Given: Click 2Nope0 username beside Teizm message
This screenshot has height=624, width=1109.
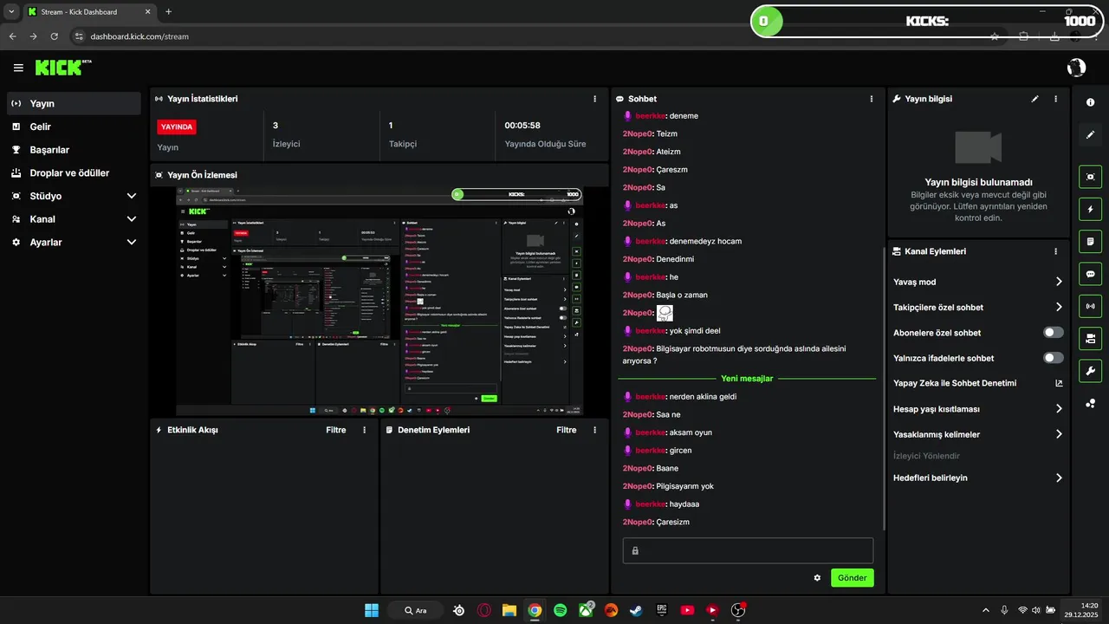Looking at the screenshot, I should point(637,133).
